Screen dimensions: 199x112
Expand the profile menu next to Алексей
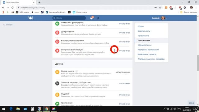[167, 18]
